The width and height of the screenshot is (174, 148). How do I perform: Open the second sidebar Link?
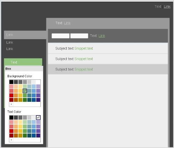tap(10, 42)
